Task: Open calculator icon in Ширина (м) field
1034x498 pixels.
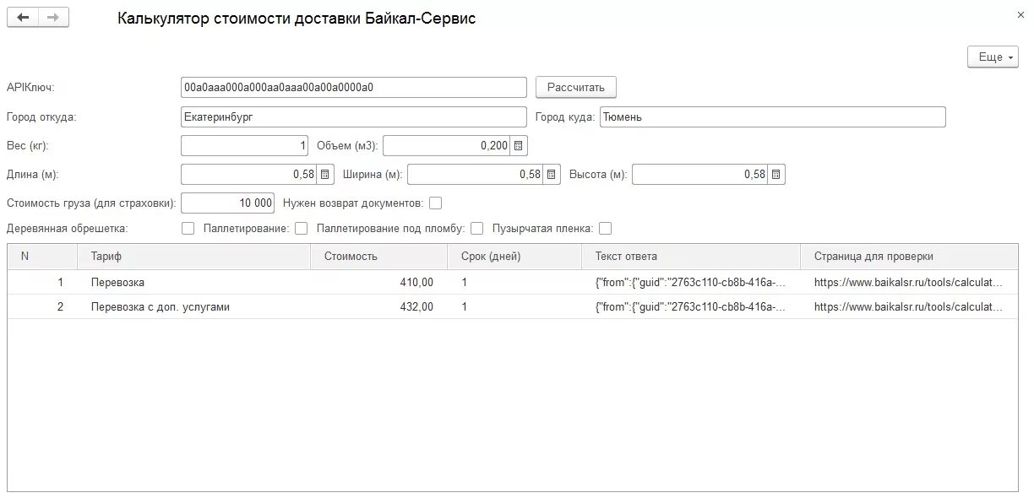Action: click(551, 175)
